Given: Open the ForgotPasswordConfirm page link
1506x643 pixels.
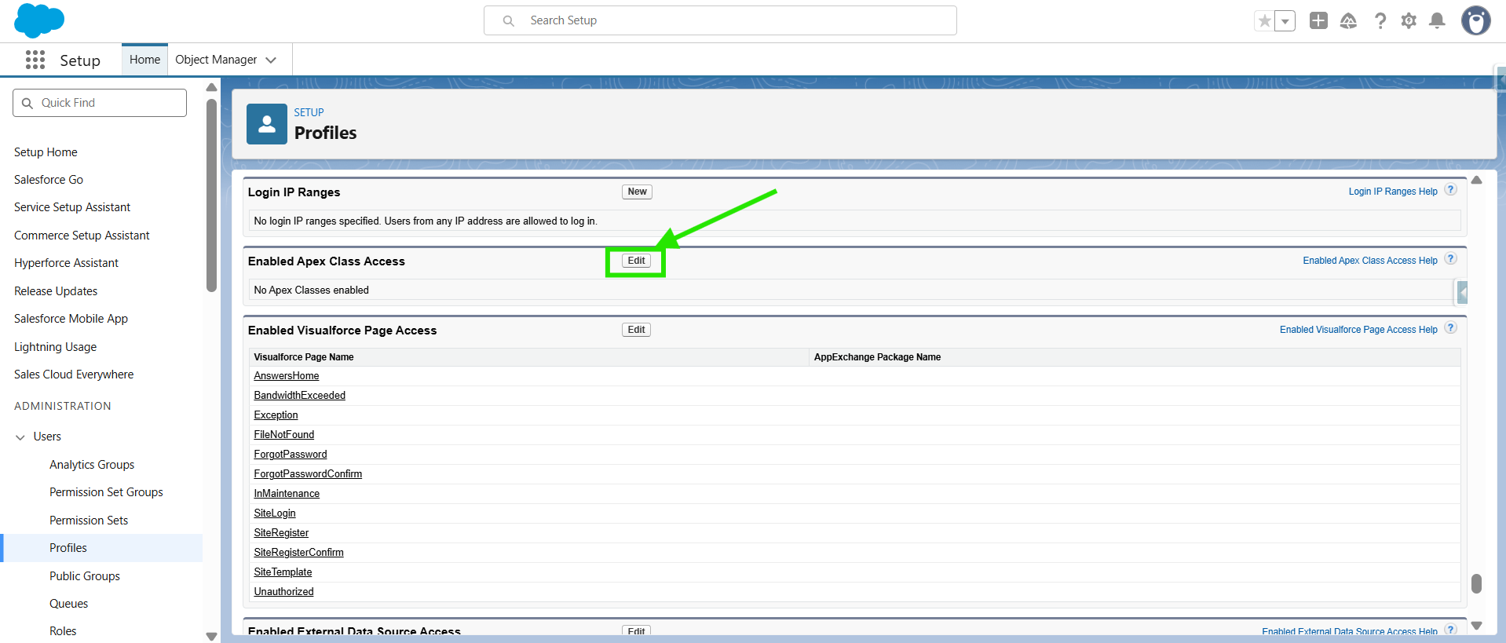Looking at the screenshot, I should pyautogui.click(x=308, y=474).
